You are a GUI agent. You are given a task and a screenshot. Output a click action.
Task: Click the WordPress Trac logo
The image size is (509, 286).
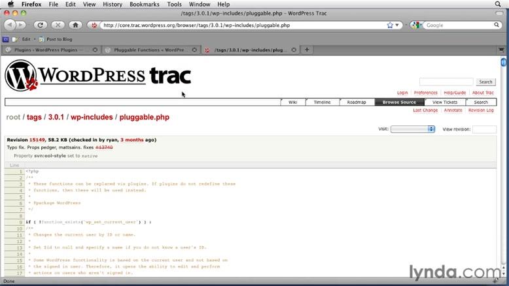click(98, 76)
